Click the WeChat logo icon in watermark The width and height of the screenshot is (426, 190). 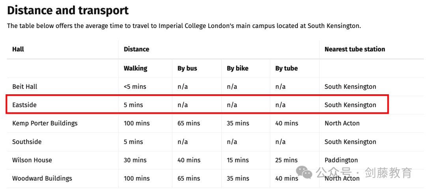304,173
